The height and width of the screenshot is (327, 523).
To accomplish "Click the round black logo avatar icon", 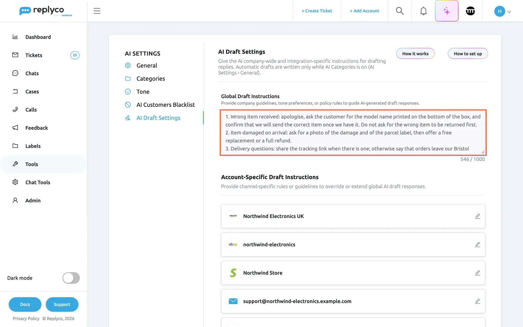I will click(x=470, y=11).
